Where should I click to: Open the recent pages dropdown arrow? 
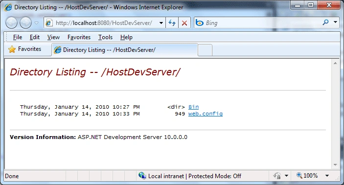(36, 23)
